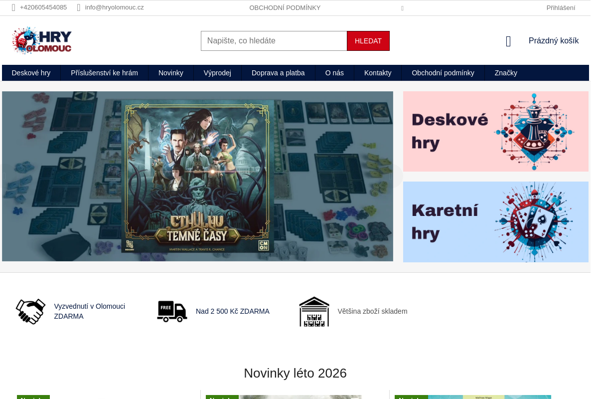Viewport: 598px width, 399px height.
Task: Click 'Nad 2 500 Kč ZDARMA' text
Action: point(233,311)
